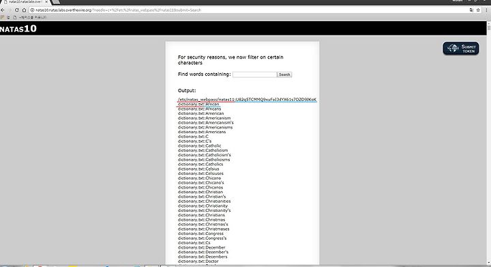The width and height of the screenshot is (491, 267).
Task: Click the line dictionary.txt:Doctor
Action: pyautogui.click(x=198, y=262)
